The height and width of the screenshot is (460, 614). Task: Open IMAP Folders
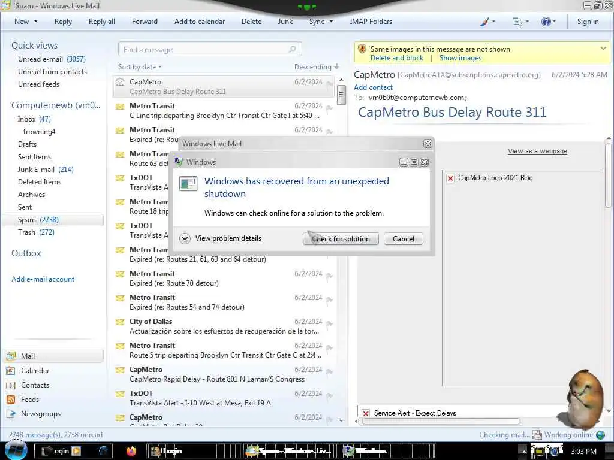(371, 22)
